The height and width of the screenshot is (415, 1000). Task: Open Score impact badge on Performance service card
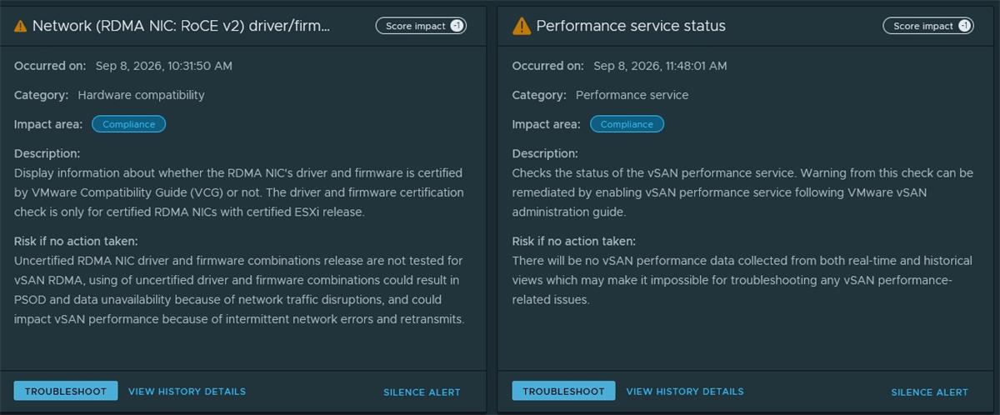927,26
